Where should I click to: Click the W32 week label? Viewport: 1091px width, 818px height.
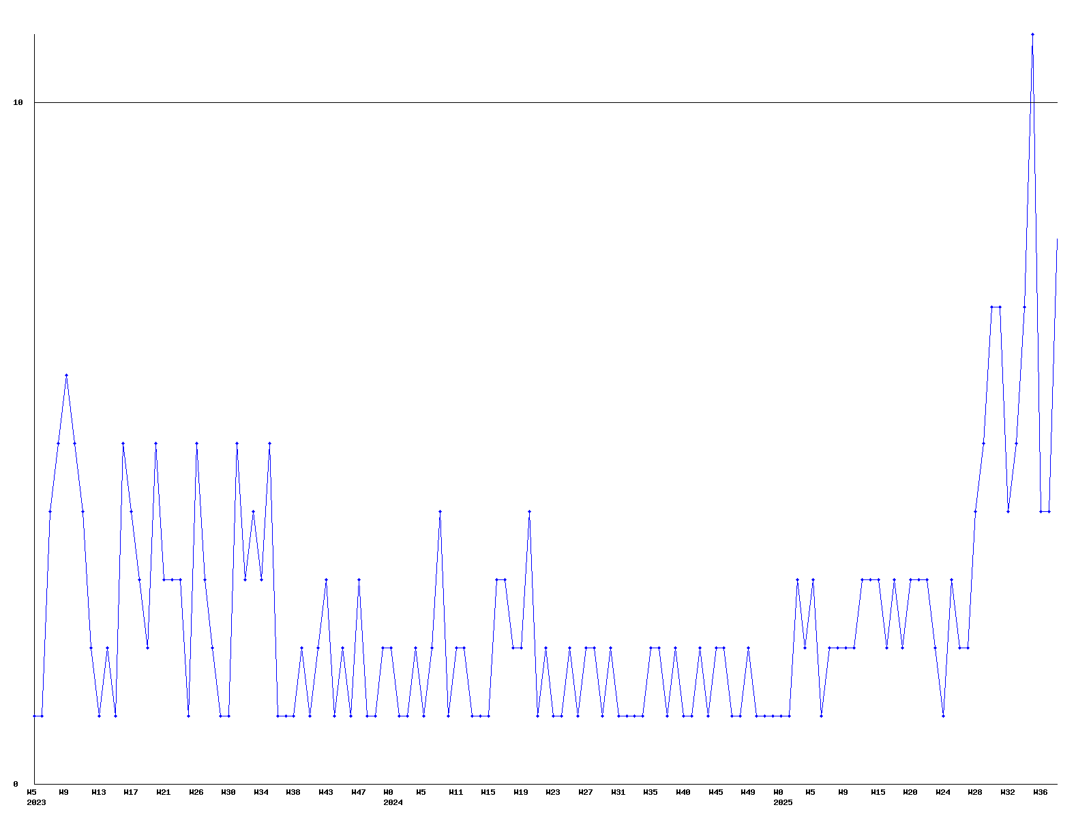coord(1008,792)
